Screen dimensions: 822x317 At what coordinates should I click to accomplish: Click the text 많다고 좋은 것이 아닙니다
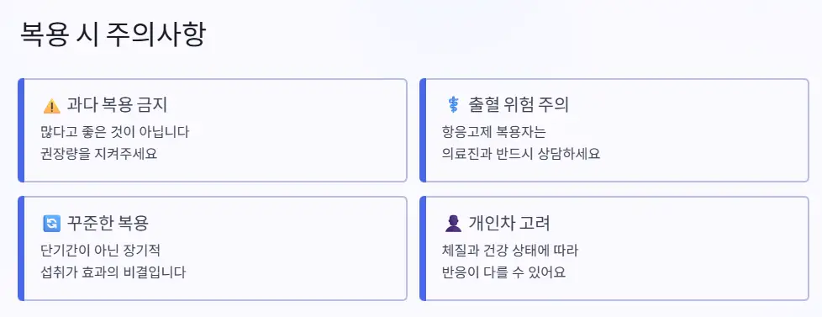pos(115,131)
